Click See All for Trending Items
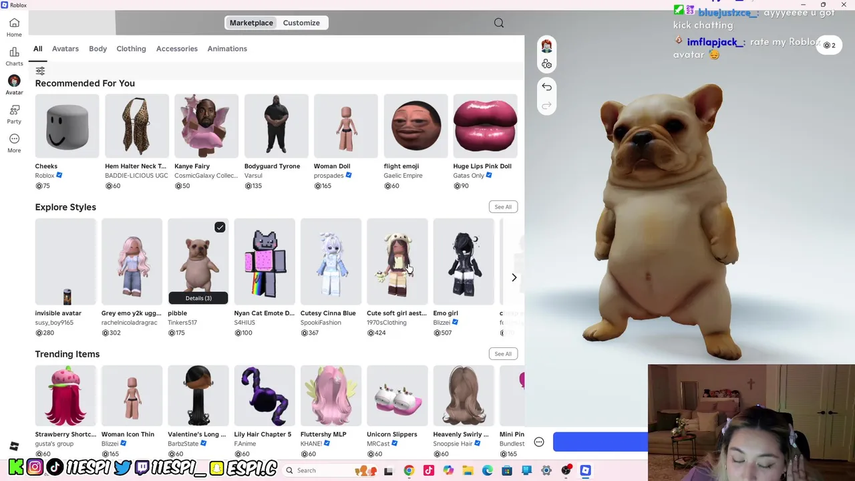Screen dimensions: 855x481 click(503, 354)
